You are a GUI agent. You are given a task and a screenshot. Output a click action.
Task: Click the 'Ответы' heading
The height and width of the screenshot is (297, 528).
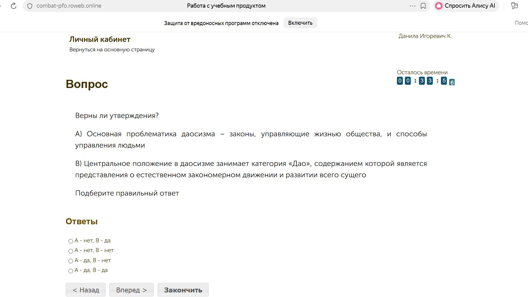82,222
